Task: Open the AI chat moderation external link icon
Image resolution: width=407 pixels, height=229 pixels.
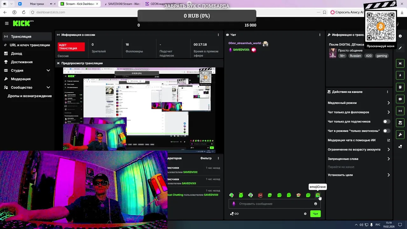Action: [x=389, y=140]
